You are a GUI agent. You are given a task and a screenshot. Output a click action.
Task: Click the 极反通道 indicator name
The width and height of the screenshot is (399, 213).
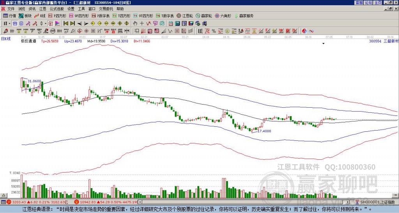[28, 41]
